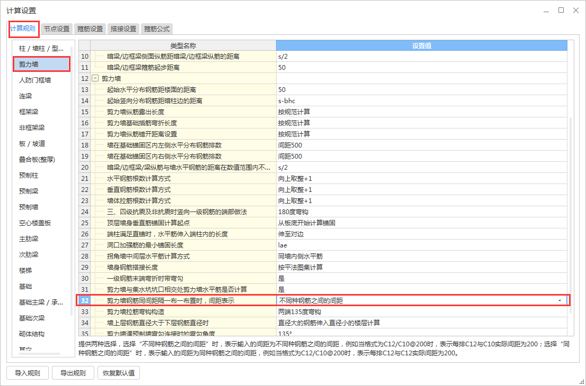Select 楼梯 category

(x=41, y=271)
